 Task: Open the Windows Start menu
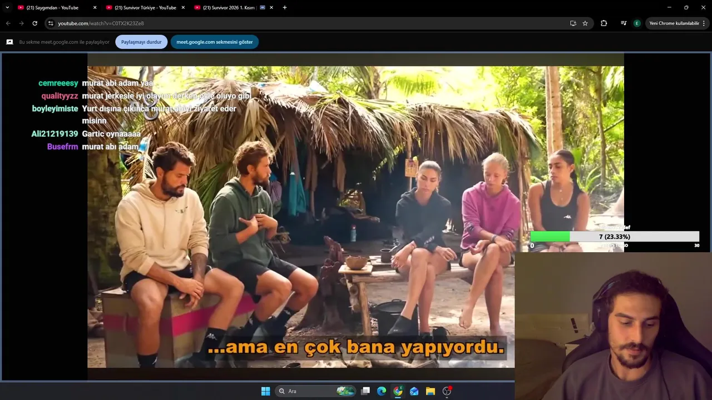[265, 391]
